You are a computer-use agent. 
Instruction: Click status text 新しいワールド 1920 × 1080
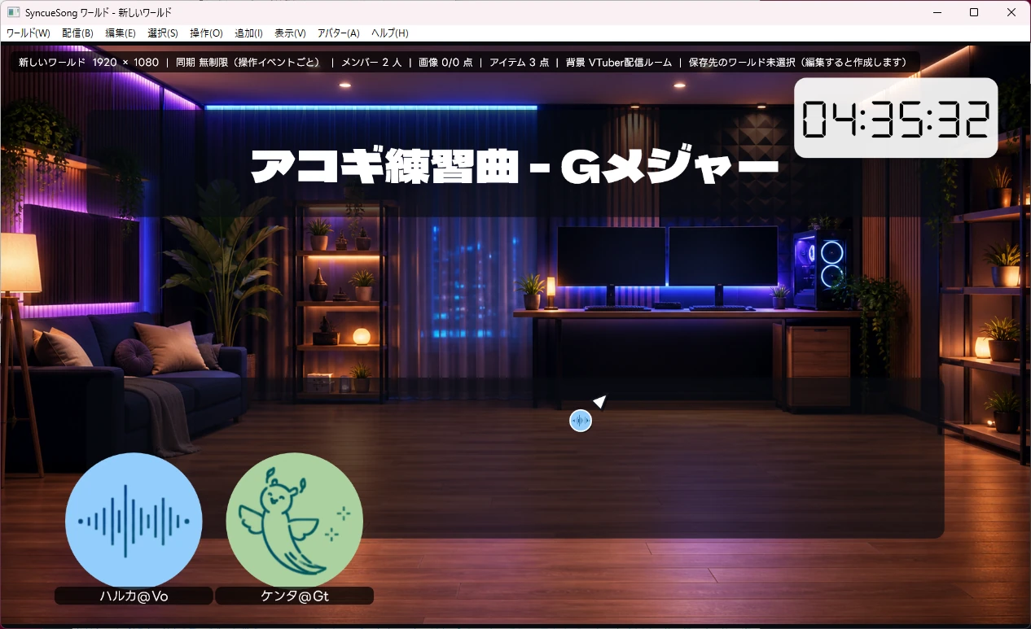(x=89, y=63)
